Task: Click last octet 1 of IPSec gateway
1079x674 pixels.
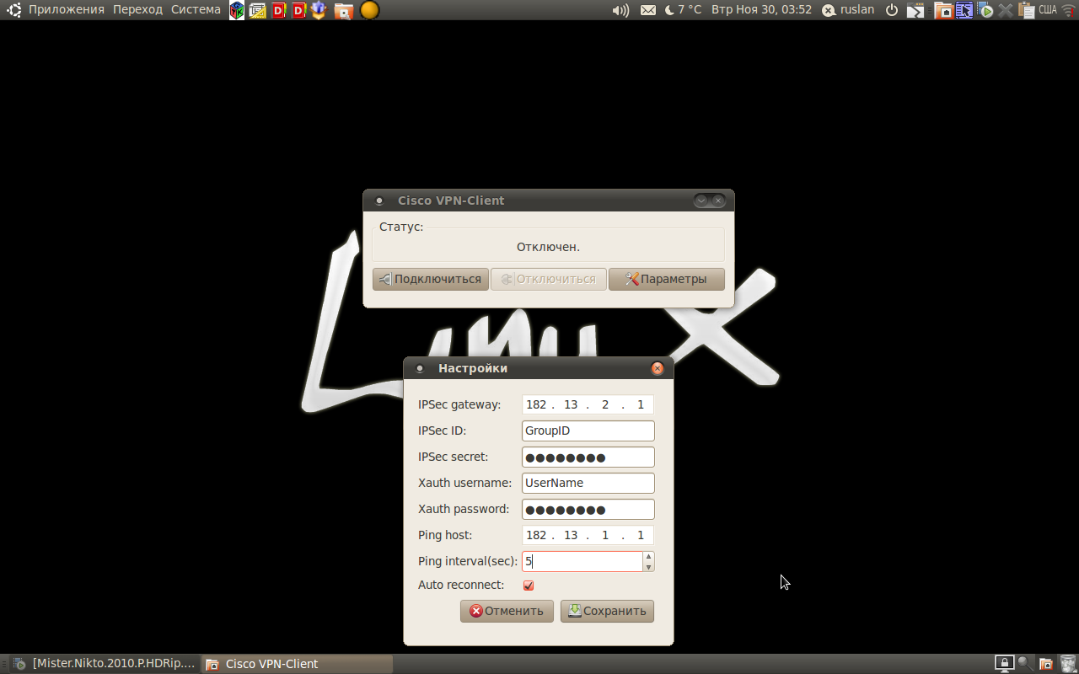Action: (640, 404)
